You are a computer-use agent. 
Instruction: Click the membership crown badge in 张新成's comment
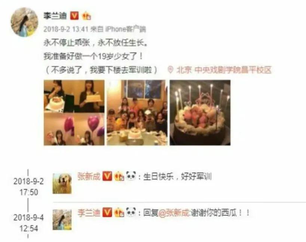click(119, 176)
